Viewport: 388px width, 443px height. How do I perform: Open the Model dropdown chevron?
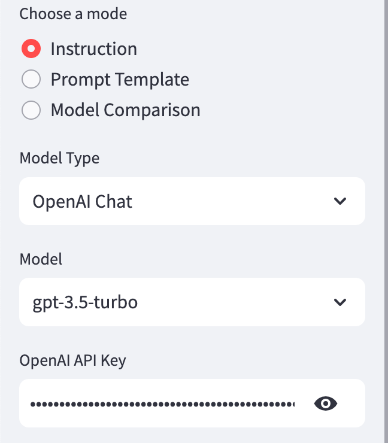pos(340,302)
